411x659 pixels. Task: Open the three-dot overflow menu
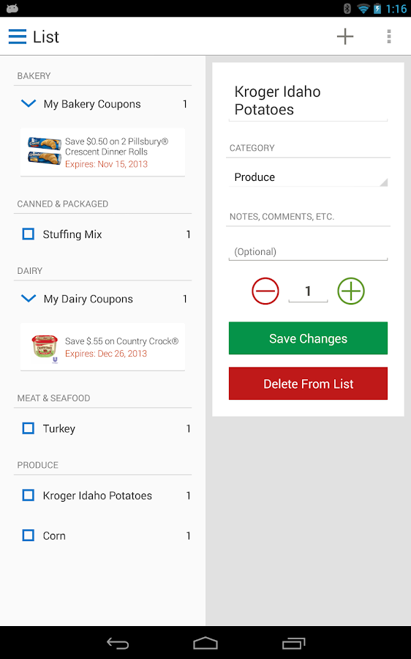pyautogui.click(x=389, y=37)
